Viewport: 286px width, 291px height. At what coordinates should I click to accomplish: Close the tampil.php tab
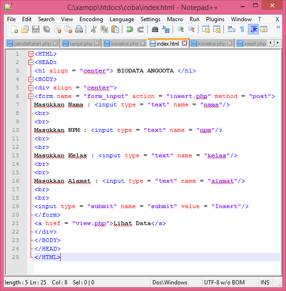click(x=96, y=43)
